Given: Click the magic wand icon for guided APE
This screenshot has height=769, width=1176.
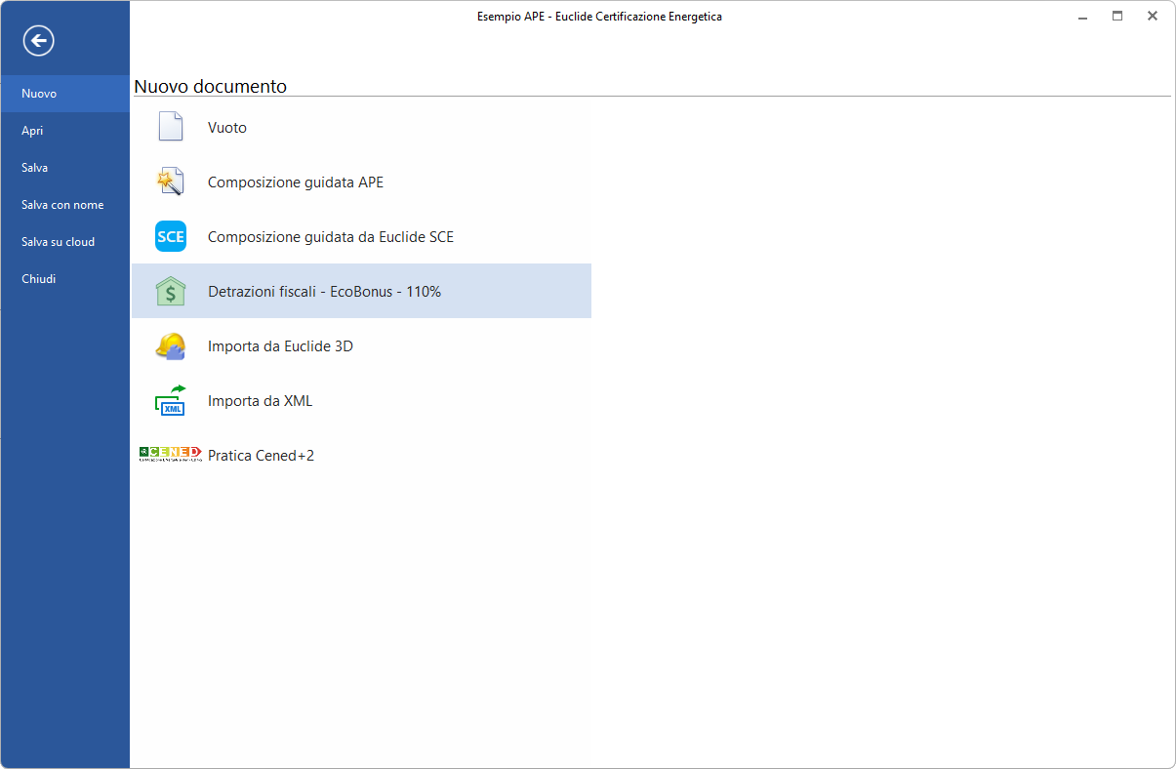Looking at the screenshot, I should 171,182.
